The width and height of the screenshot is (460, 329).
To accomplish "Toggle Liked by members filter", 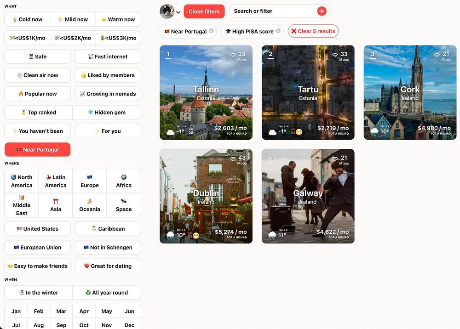I will (x=108, y=75).
